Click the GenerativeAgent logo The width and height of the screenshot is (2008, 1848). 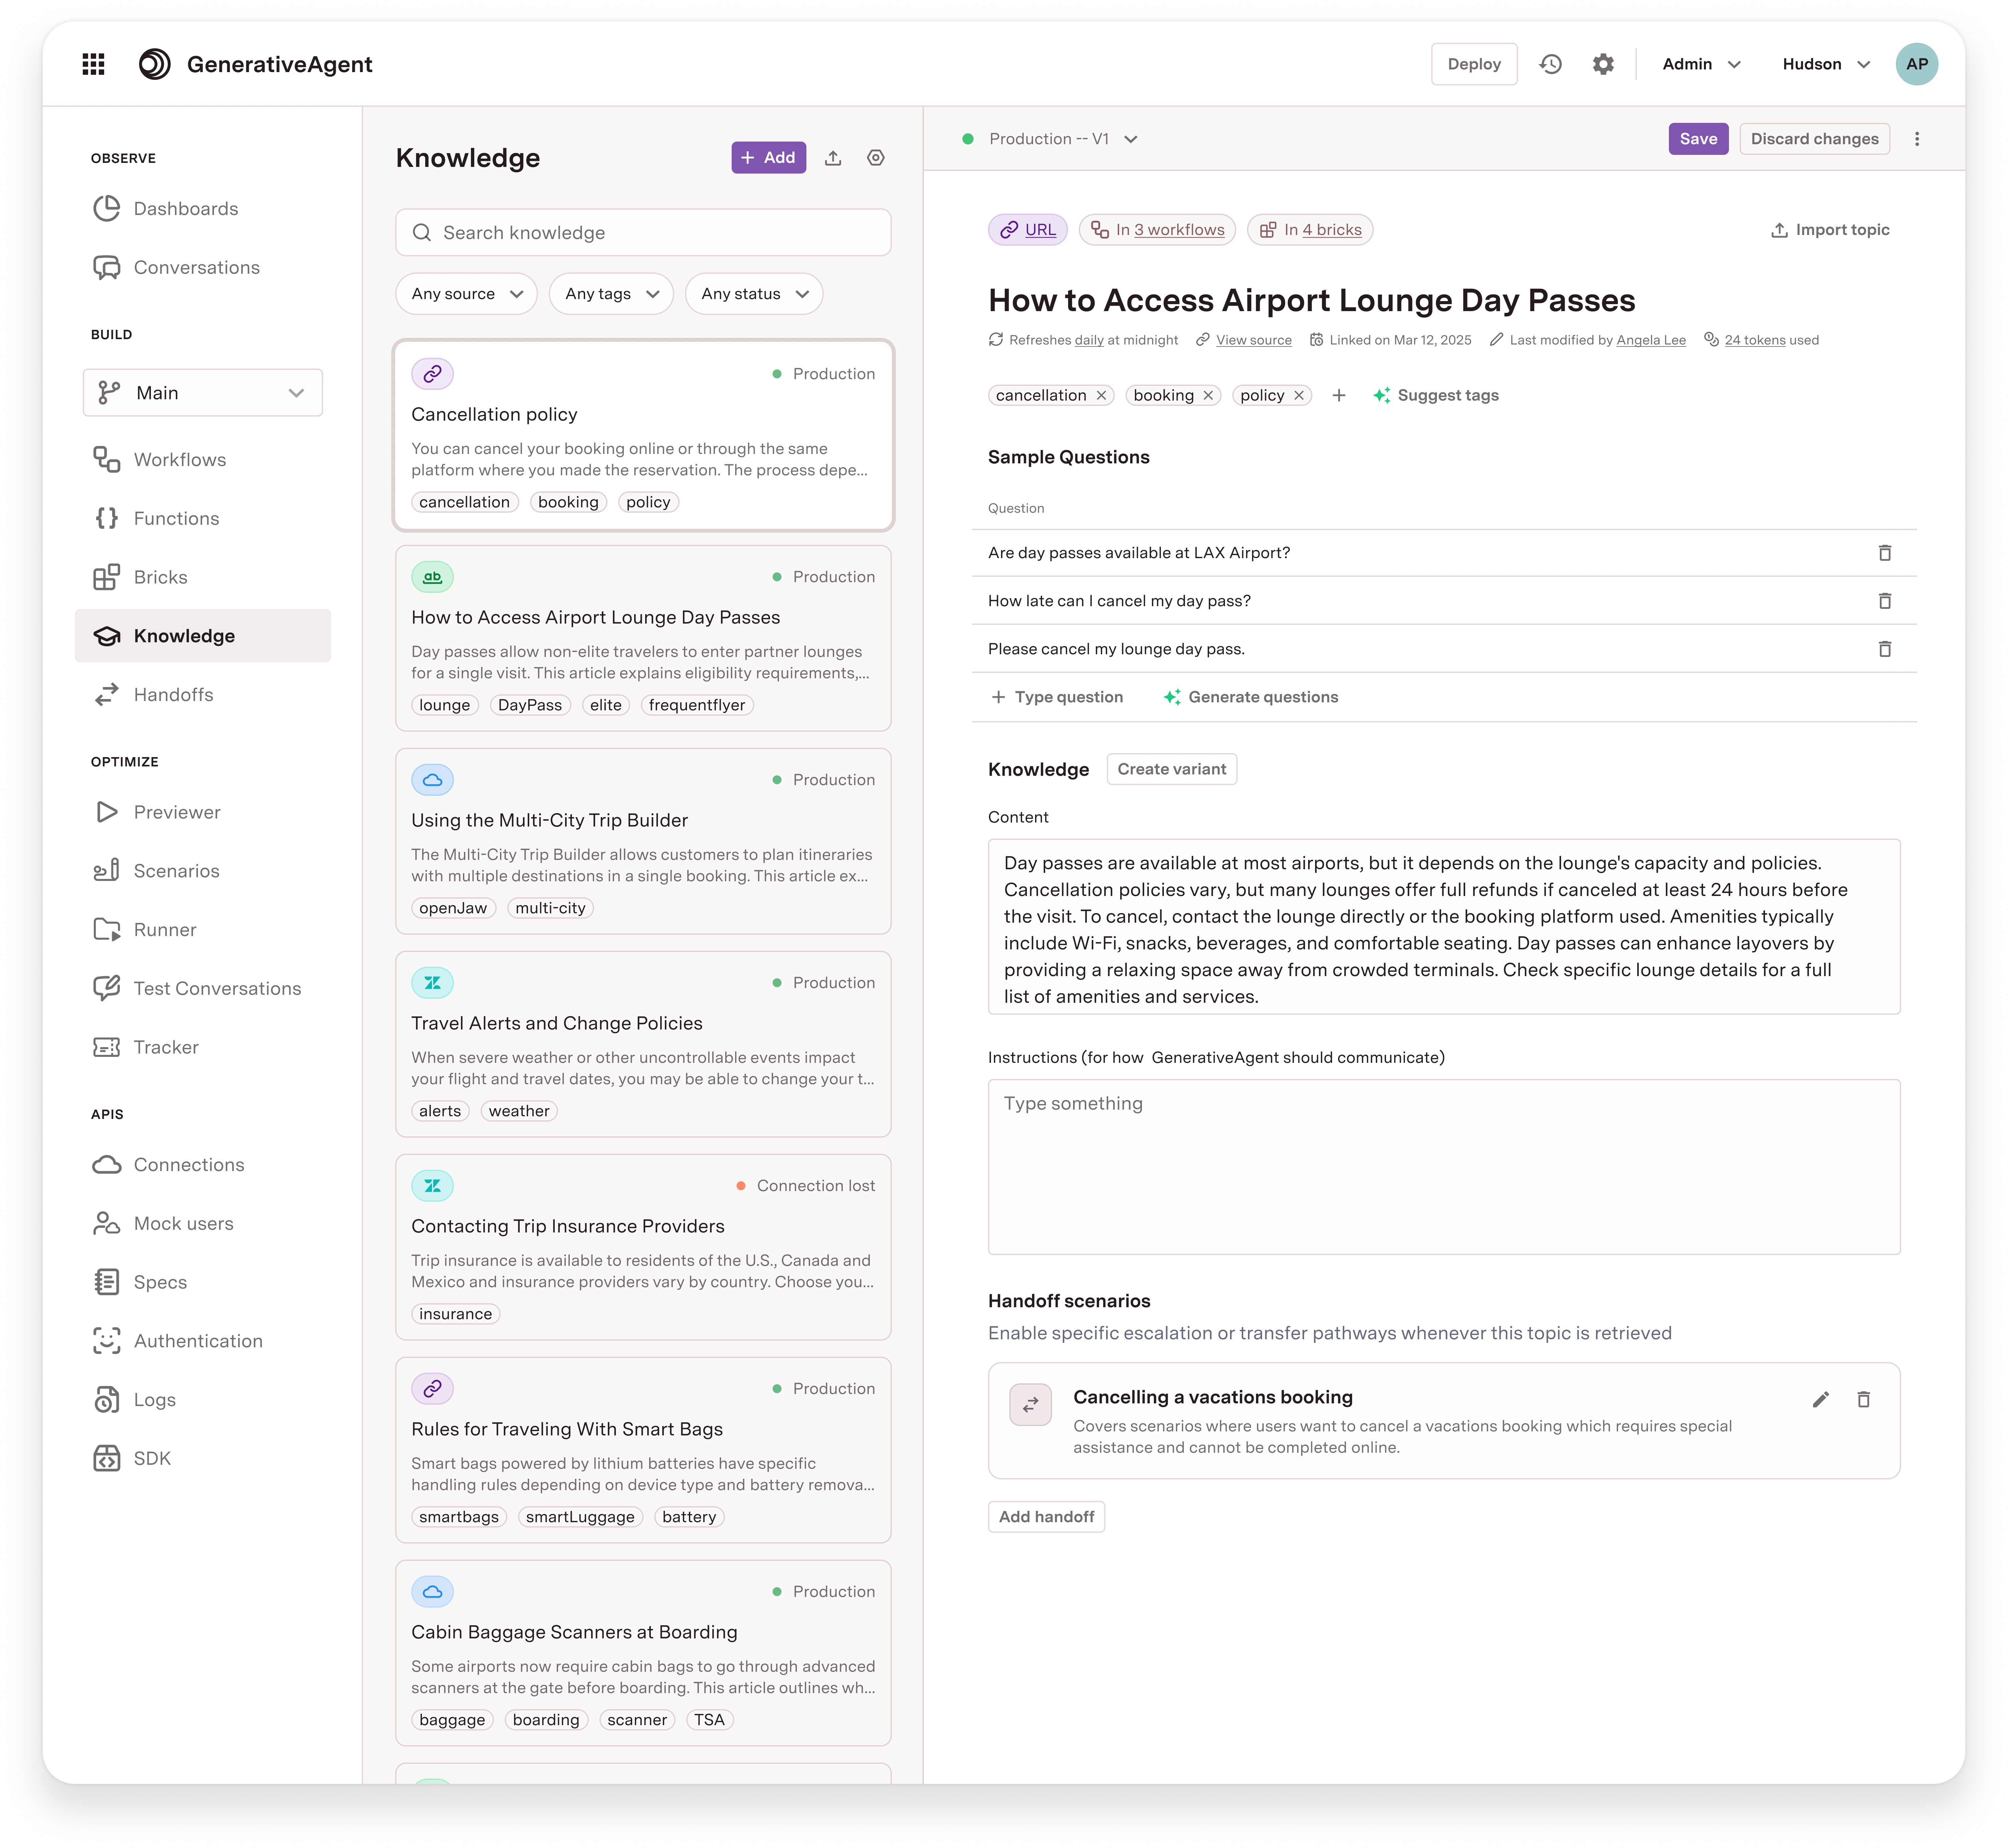click(x=155, y=64)
